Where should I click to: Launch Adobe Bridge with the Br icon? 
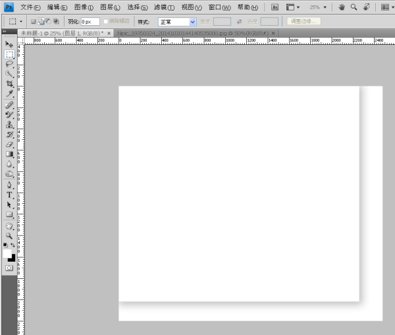click(275, 7)
